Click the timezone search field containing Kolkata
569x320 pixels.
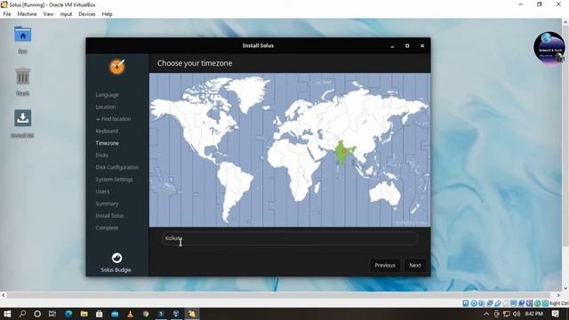289,238
